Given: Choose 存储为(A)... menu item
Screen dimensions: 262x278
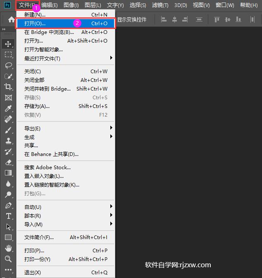Looking at the screenshot, I should 66,106.
